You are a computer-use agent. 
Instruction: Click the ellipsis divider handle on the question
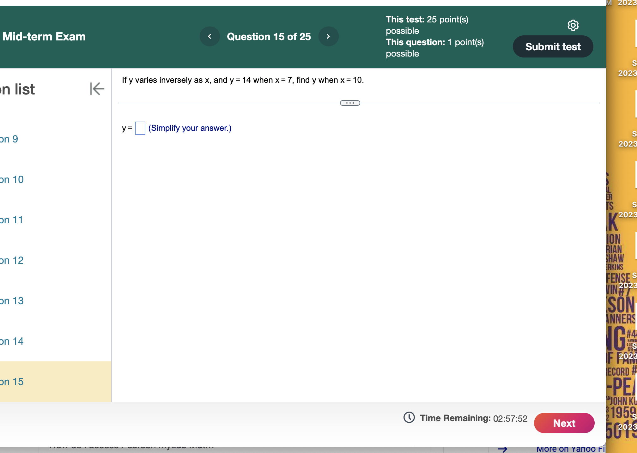[350, 103]
